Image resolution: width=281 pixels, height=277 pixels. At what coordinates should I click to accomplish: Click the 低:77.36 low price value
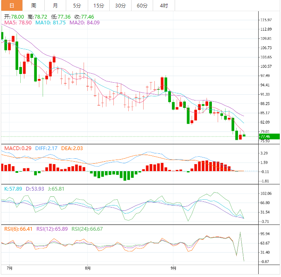61,17
